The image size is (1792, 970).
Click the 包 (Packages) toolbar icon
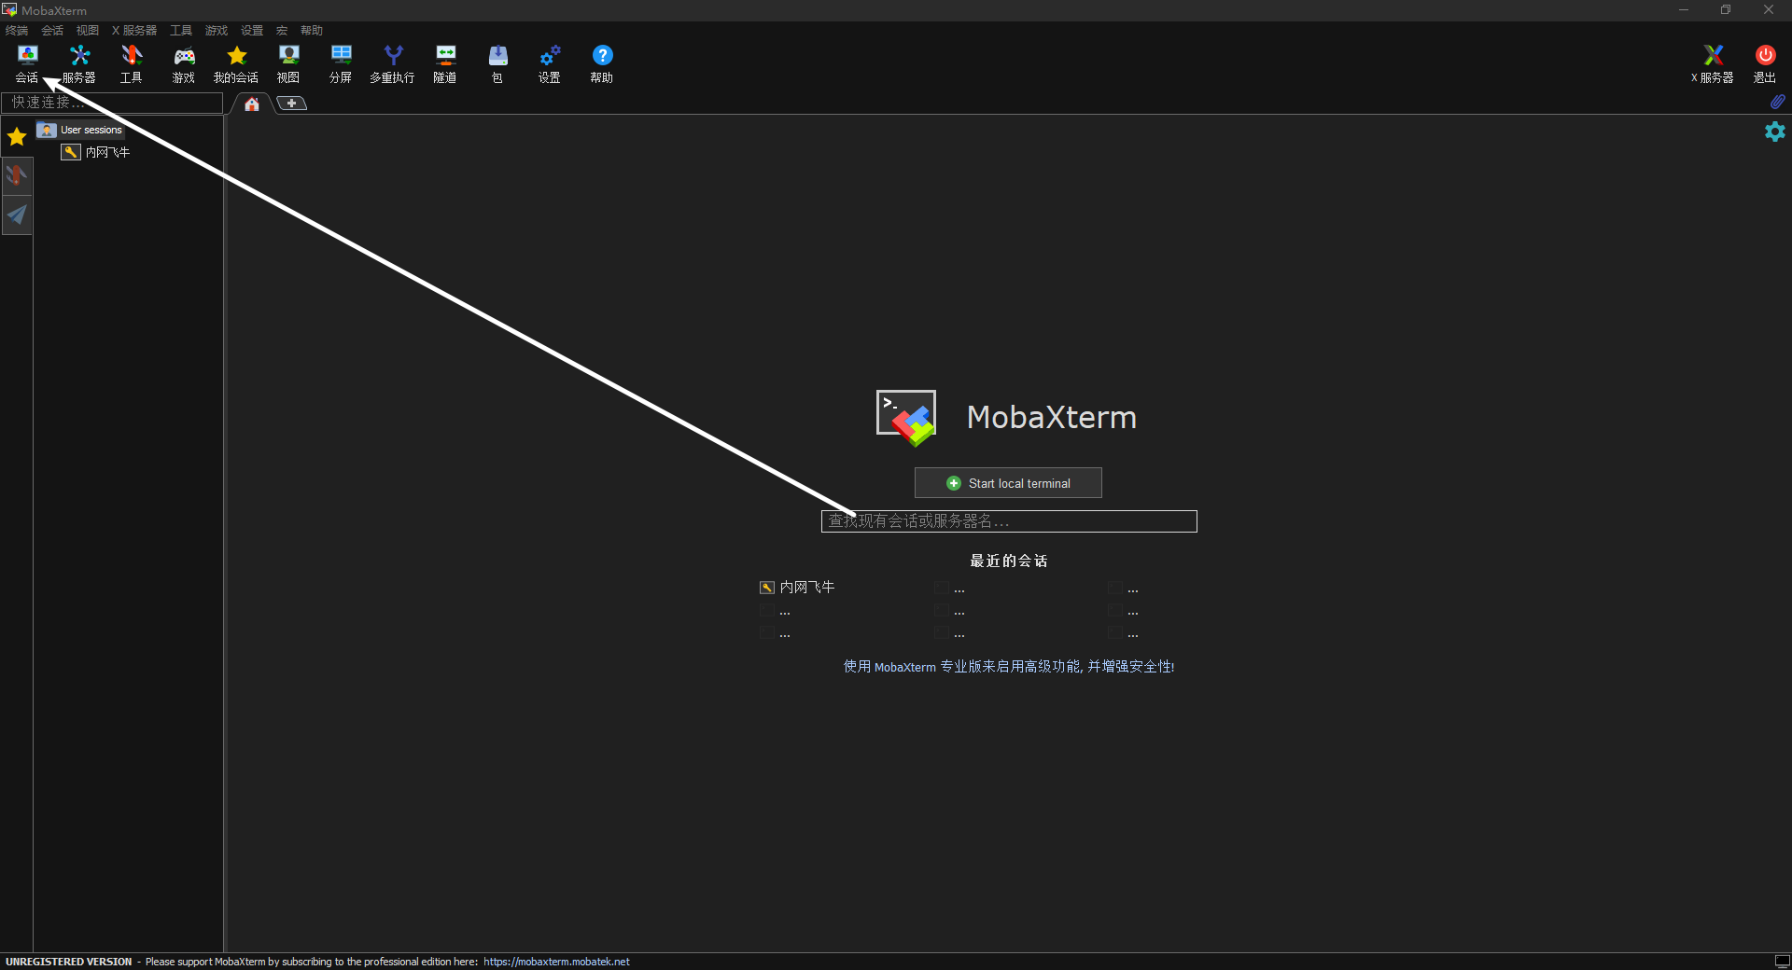[x=497, y=63]
